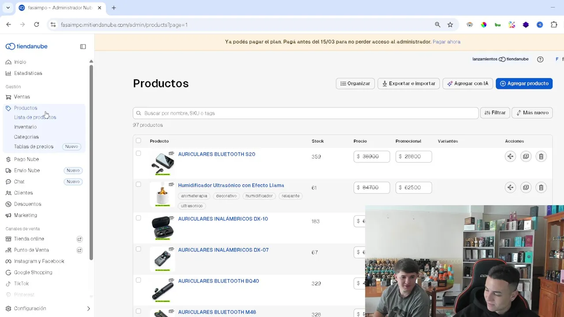Collapse the sidebar with the panel icon

click(x=83, y=46)
